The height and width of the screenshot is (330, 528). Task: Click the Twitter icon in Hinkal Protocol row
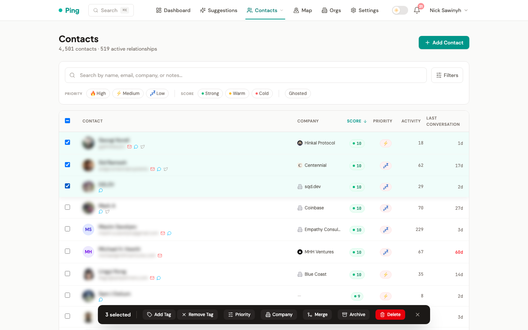click(x=143, y=147)
